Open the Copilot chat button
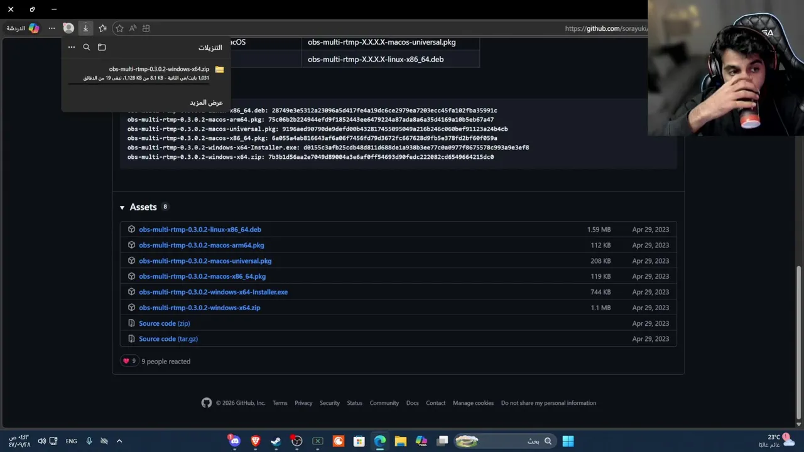The width and height of the screenshot is (804, 452). [x=23, y=28]
